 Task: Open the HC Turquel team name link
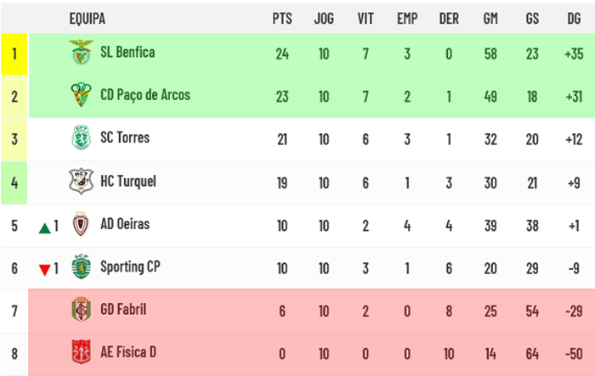pos(128,181)
